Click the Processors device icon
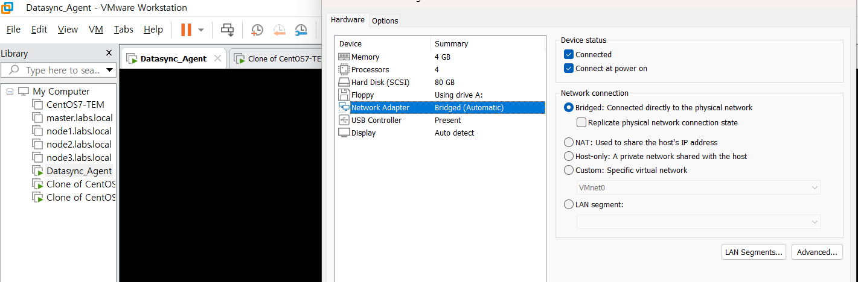This screenshot has height=282, width=858. pos(344,70)
